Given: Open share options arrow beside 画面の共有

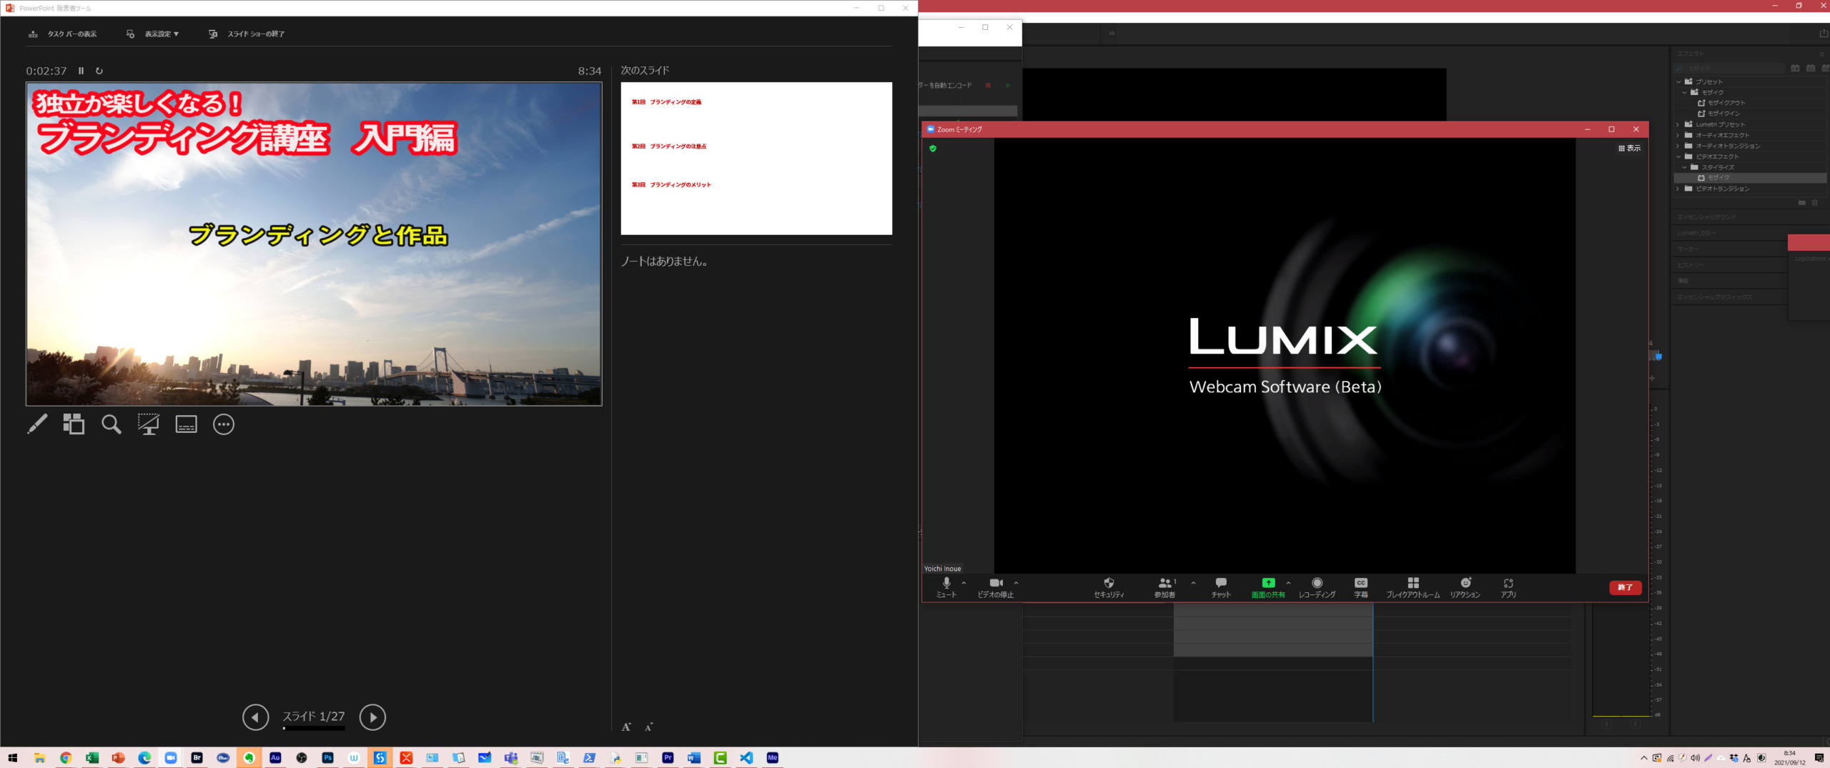Looking at the screenshot, I should pyautogui.click(x=1288, y=583).
